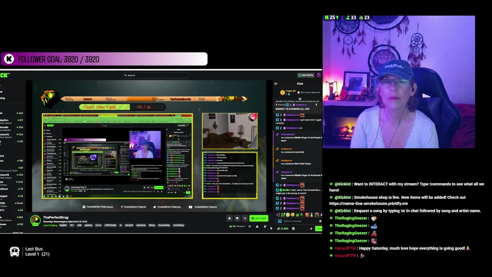Expand the gift leaderboard chevron
Image resolution: width=492 pixels, height=277 pixels.
(300, 99)
